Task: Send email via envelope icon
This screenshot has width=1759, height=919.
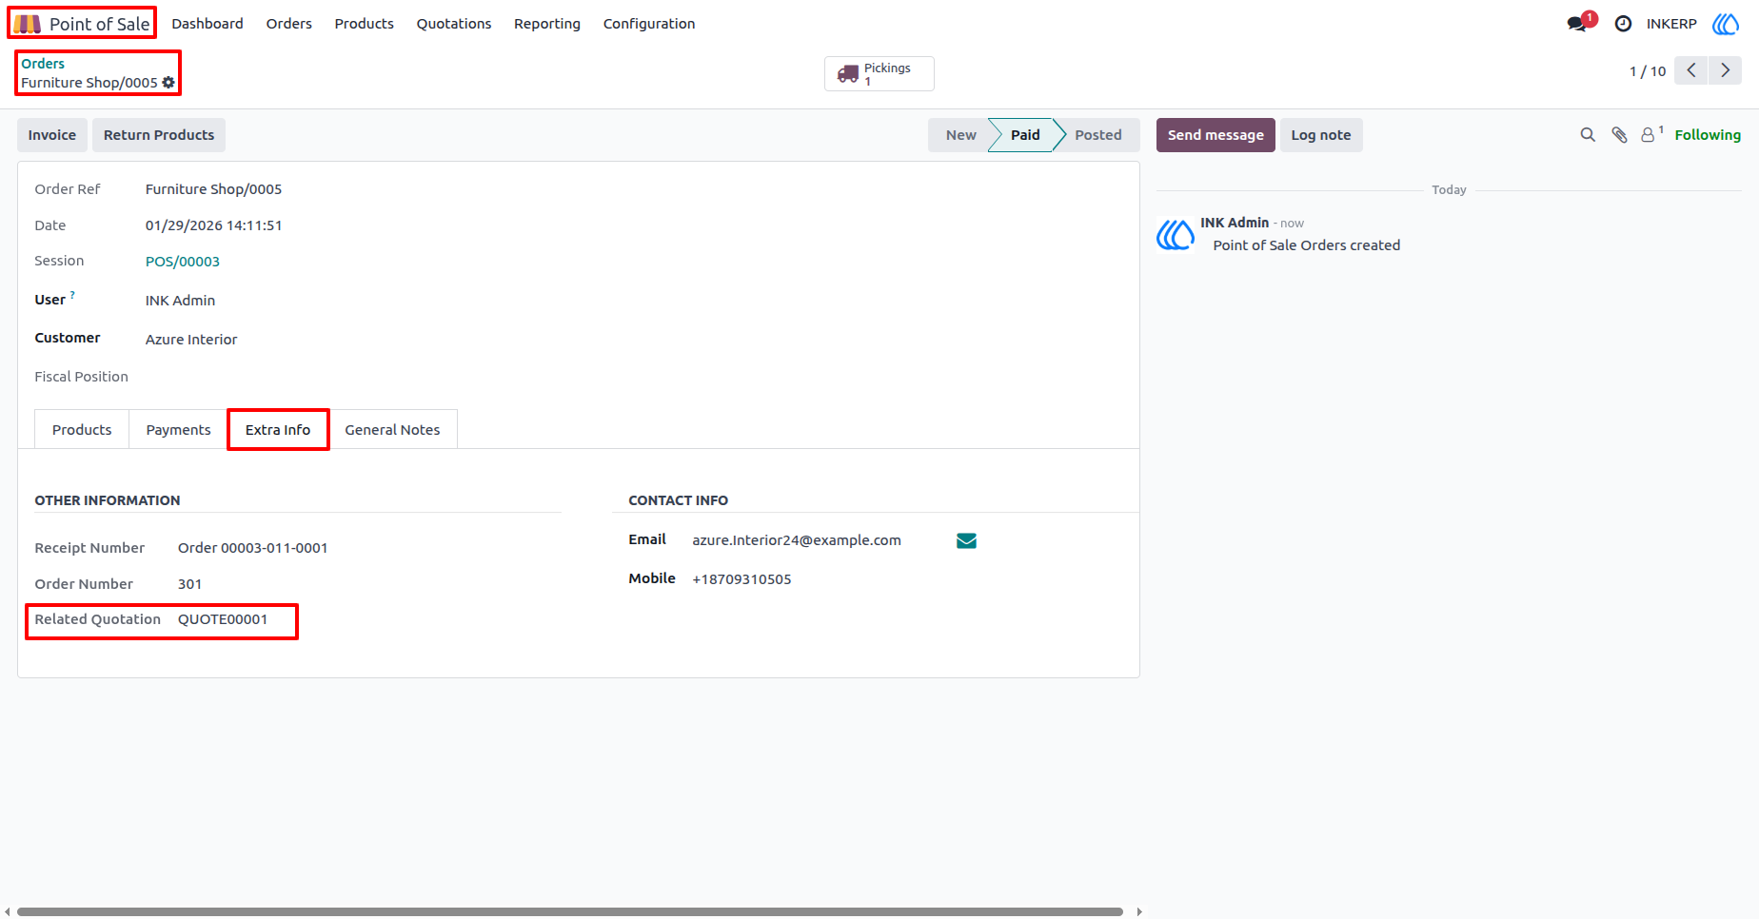Action: [966, 540]
